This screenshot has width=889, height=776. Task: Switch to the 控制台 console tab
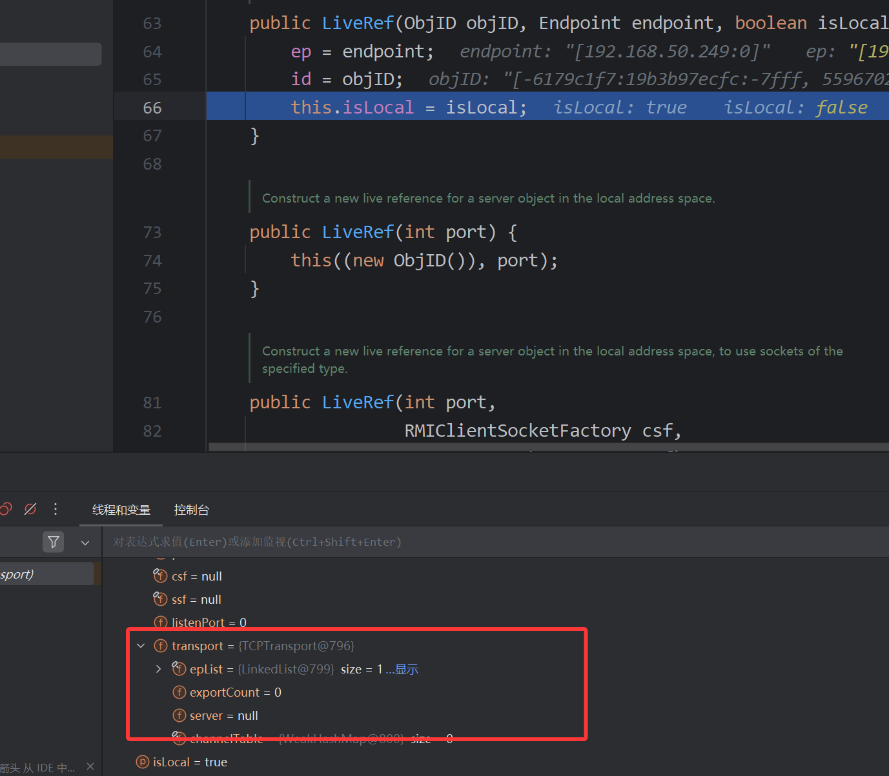point(192,510)
